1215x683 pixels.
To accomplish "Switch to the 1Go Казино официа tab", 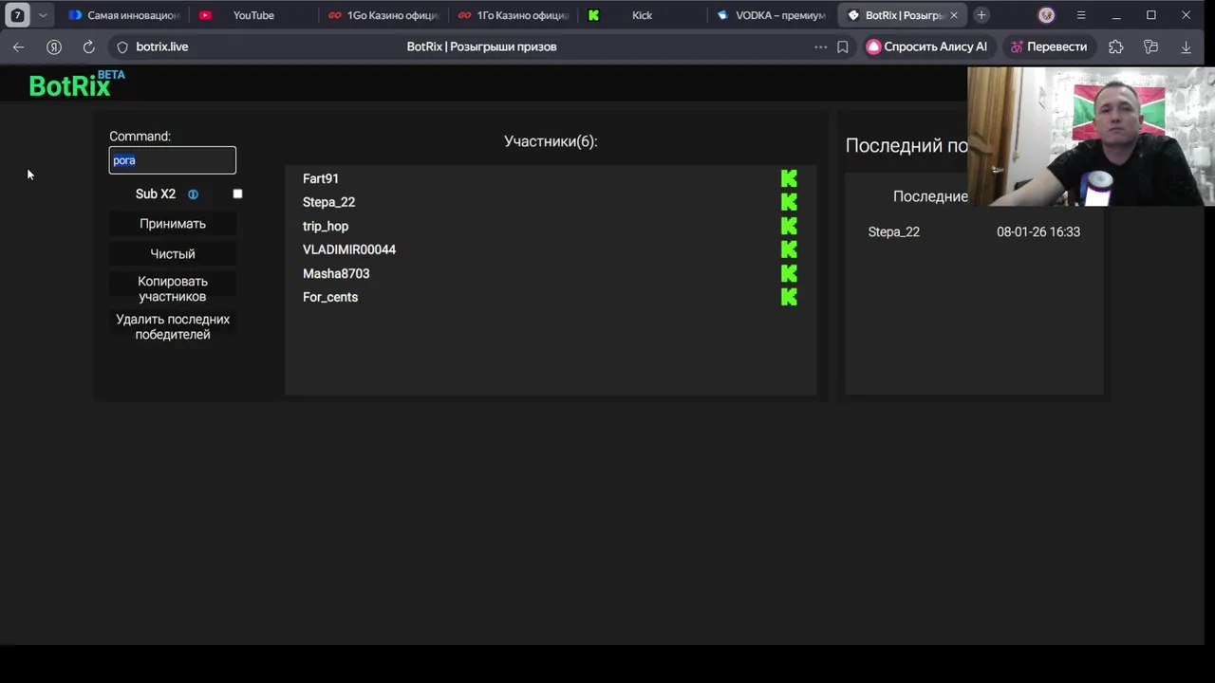I will [383, 15].
